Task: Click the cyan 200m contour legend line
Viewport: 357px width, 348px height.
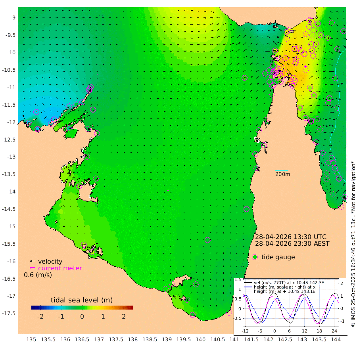Action: [282, 170]
